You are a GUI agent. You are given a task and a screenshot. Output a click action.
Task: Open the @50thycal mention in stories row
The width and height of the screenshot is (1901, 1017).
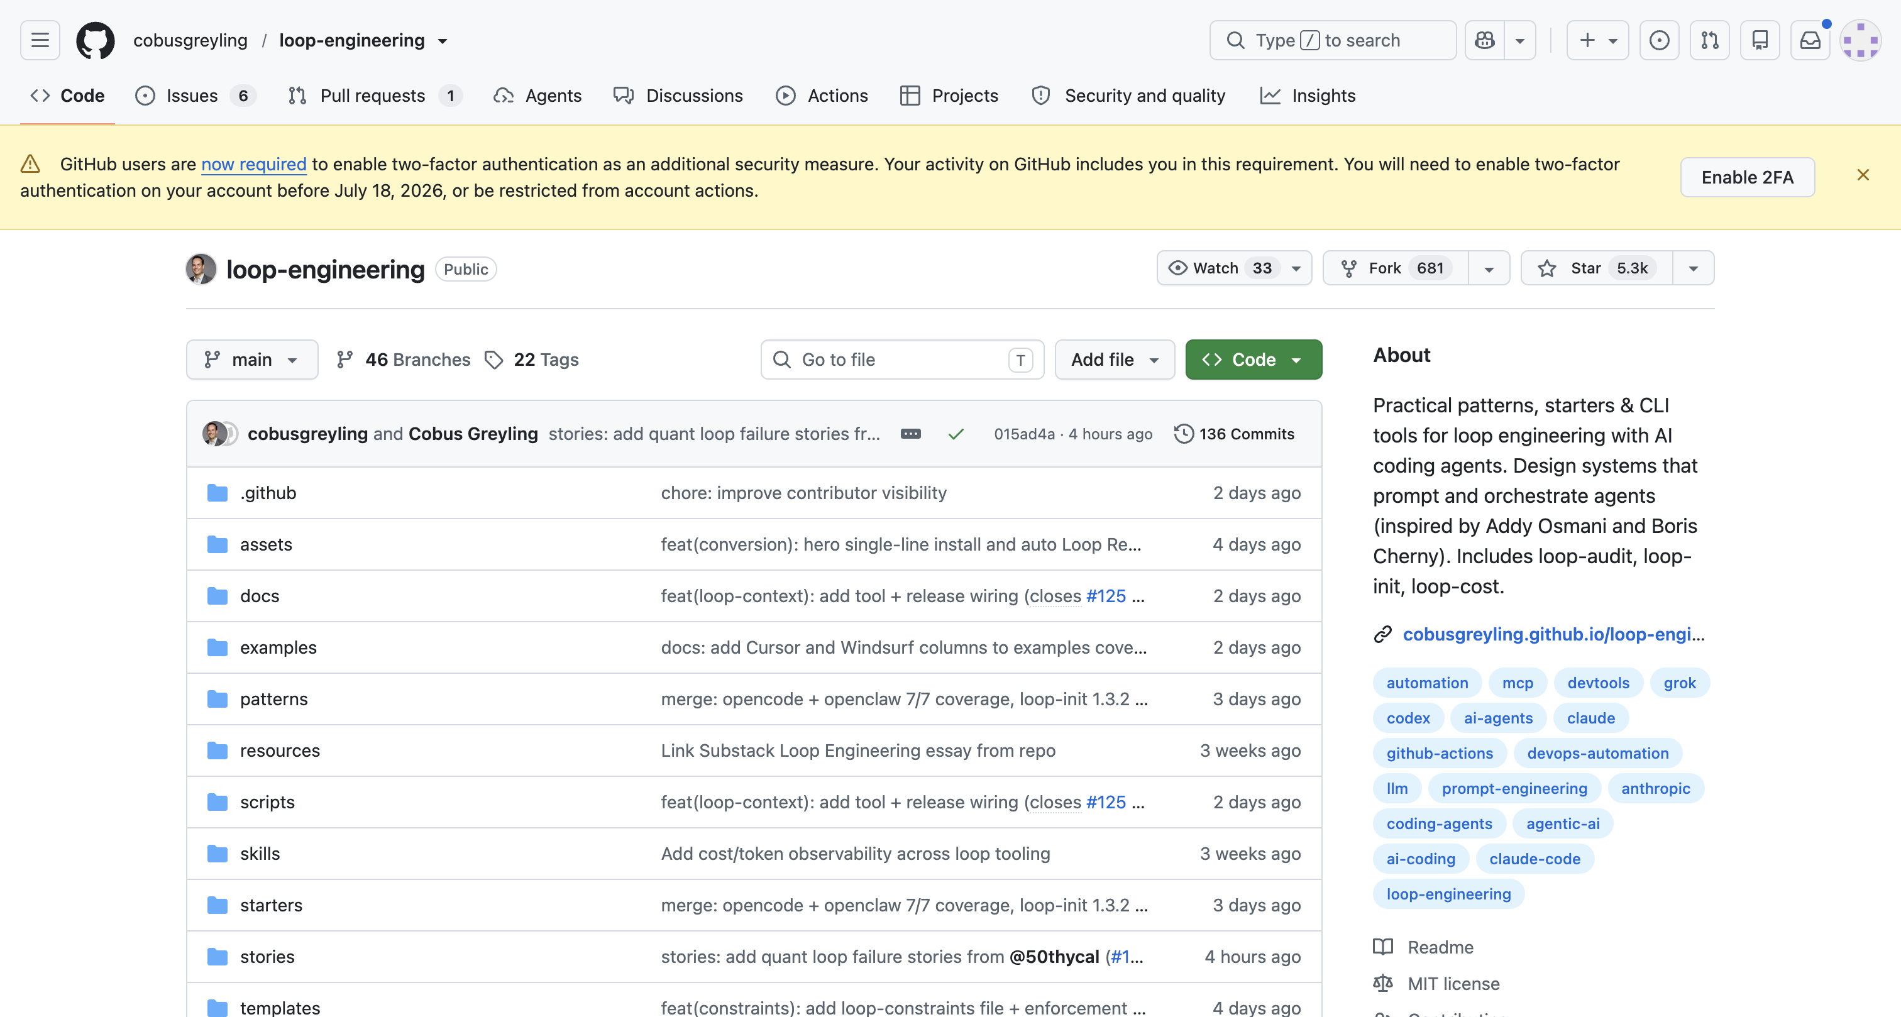click(x=1054, y=957)
